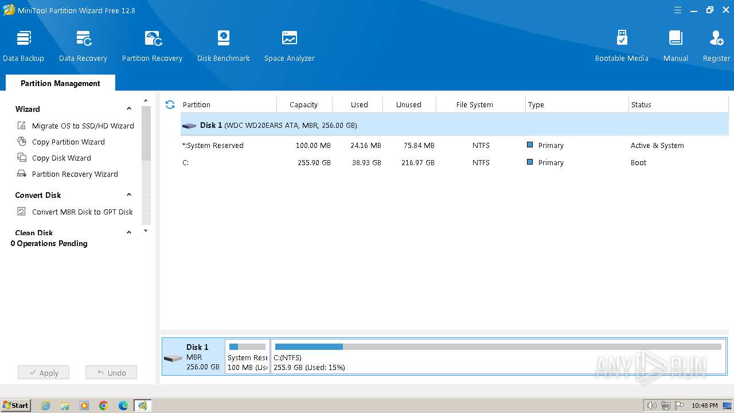Refresh the partition list
This screenshot has width=734, height=413.
click(x=170, y=104)
